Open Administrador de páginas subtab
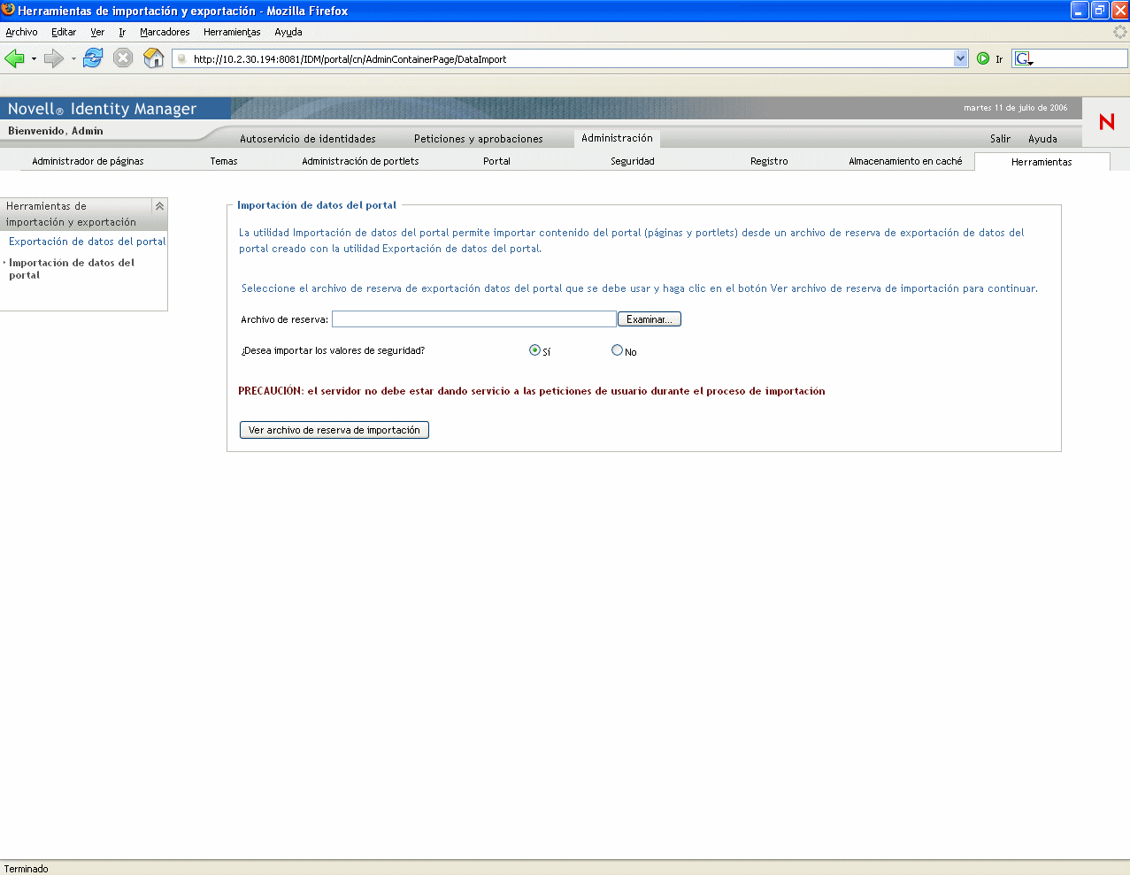This screenshot has width=1130, height=875. coord(88,161)
